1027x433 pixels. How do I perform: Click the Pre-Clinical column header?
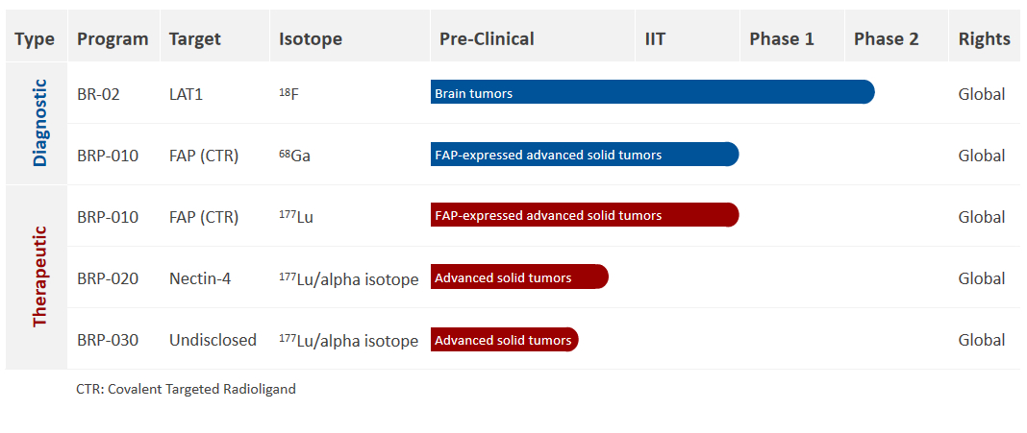(487, 39)
